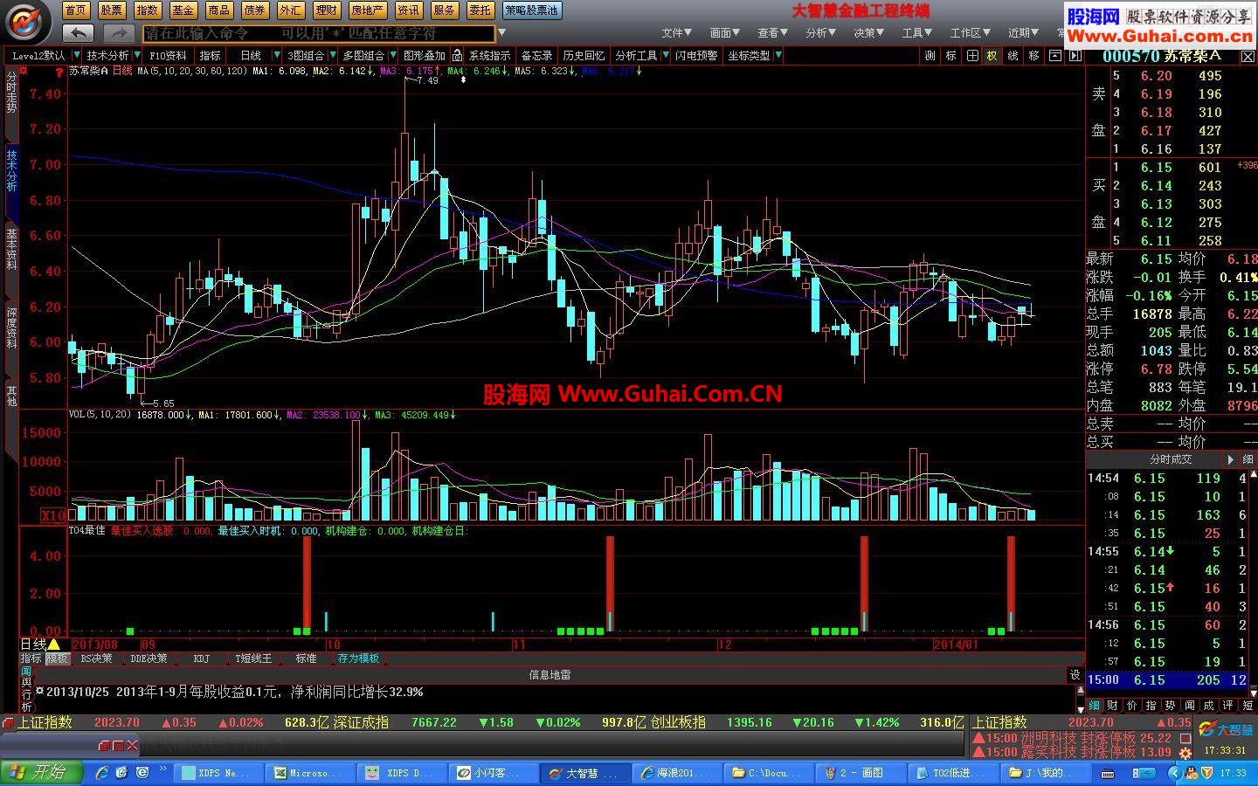Open the 文件 menu
Image resolution: width=1258 pixels, height=786 pixels.
[x=676, y=33]
